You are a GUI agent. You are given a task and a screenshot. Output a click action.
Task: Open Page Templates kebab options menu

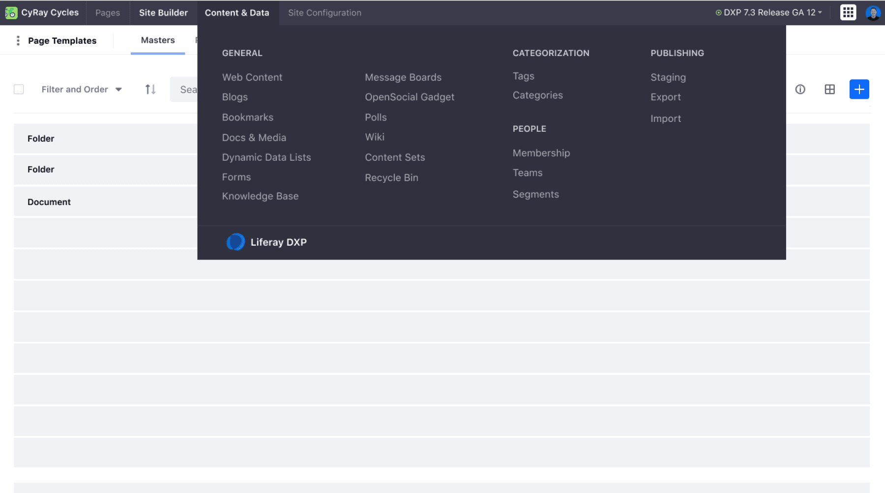tap(18, 41)
